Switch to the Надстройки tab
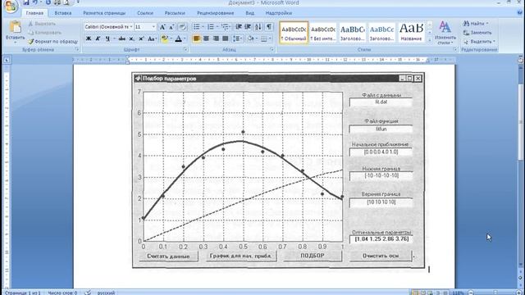Image resolution: width=525 pixels, height=295 pixels. [279, 13]
